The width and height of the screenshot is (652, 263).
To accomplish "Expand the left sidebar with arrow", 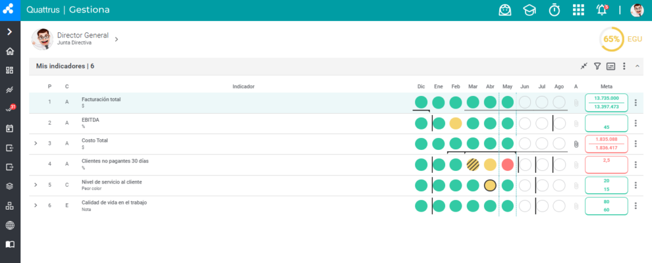I will (x=10, y=32).
